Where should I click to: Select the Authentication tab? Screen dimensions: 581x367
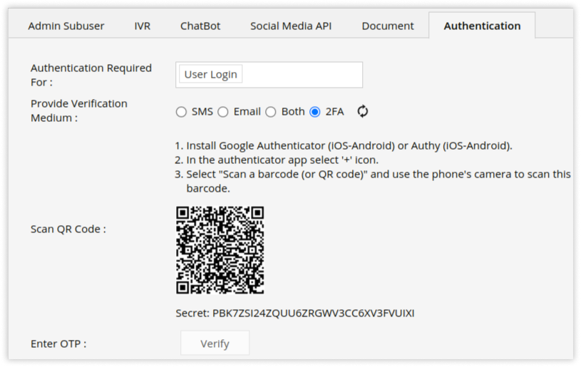coord(482,26)
